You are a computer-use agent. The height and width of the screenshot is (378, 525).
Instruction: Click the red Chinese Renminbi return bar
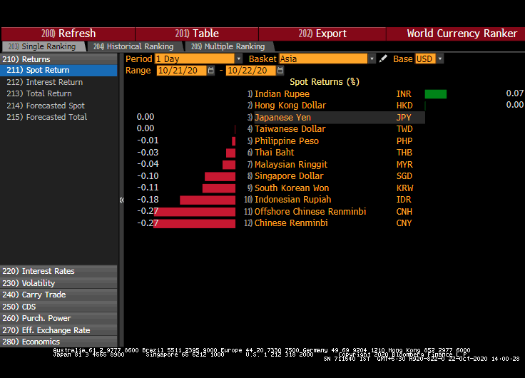point(194,224)
